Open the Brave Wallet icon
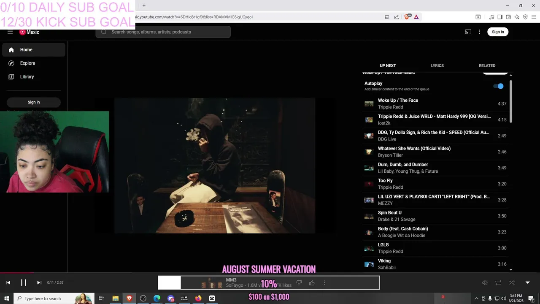 tap(508, 17)
